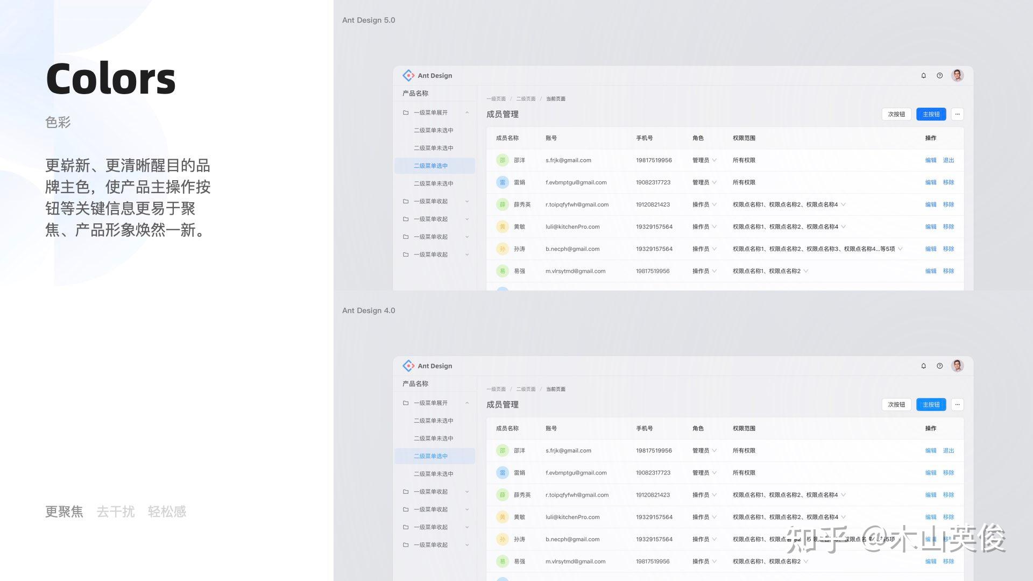Click the 二级页面 breadcrumb in the 5.0 mockup
The image size is (1033, 581).
pos(526,99)
